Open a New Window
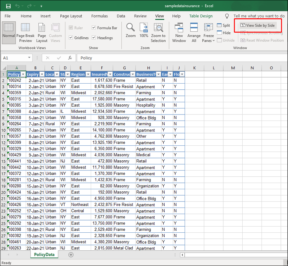This screenshot has height=266, width=288. 179,33
